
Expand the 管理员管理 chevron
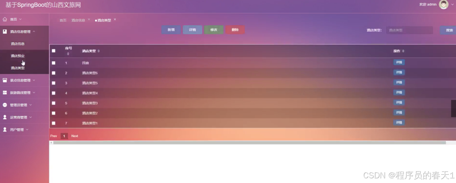tap(30, 105)
